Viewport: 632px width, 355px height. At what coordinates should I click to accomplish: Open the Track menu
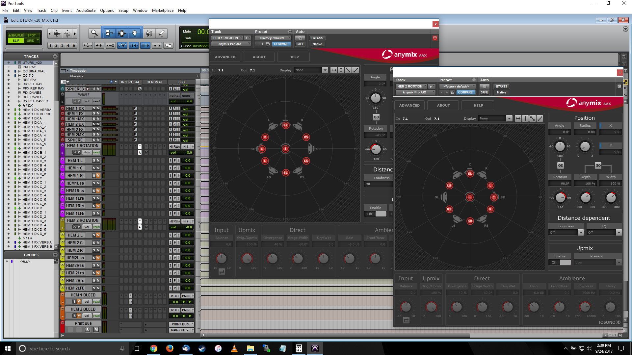coord(41,11)
